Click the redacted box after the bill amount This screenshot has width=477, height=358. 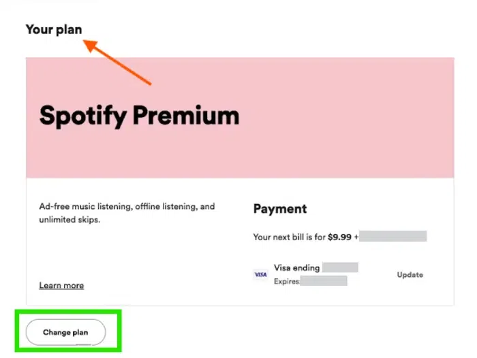pos(393,237)
